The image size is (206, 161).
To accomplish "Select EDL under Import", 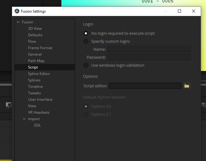I will [38, 125].
